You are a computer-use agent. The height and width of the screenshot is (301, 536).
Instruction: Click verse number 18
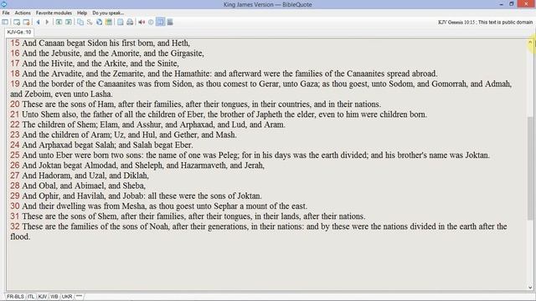click(15, 74)
